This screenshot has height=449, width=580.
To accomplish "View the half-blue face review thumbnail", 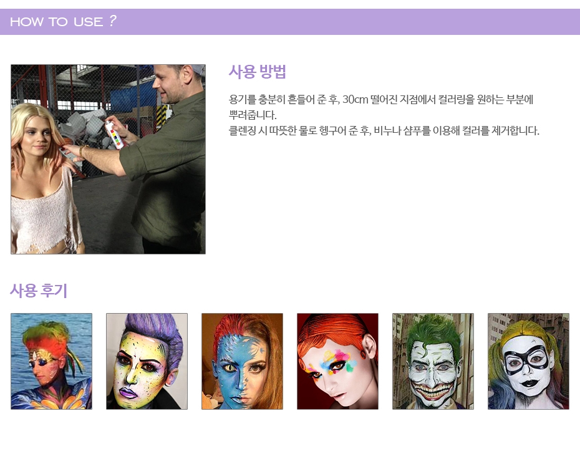I will (242, 361).
